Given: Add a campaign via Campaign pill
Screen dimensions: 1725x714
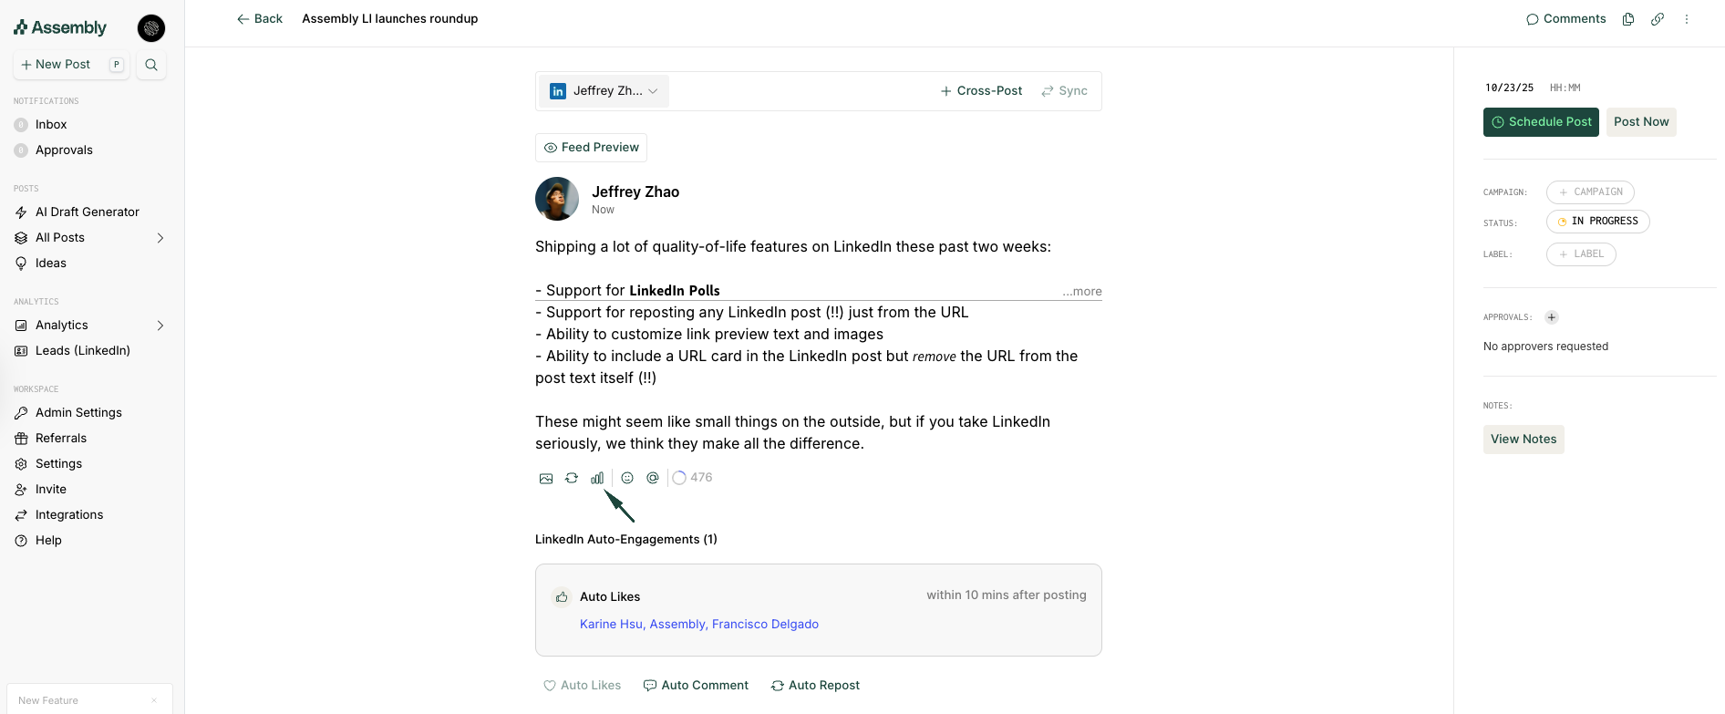Looking at the screenshot, I should click(x=1590, y=192).
